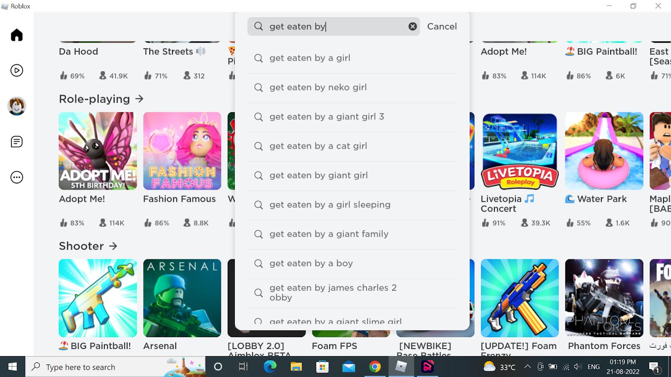Click the thumbs-up icon beside Fashion Famous 86%
The width and height of the screenshot is (671, 377).
pos(148,222)
